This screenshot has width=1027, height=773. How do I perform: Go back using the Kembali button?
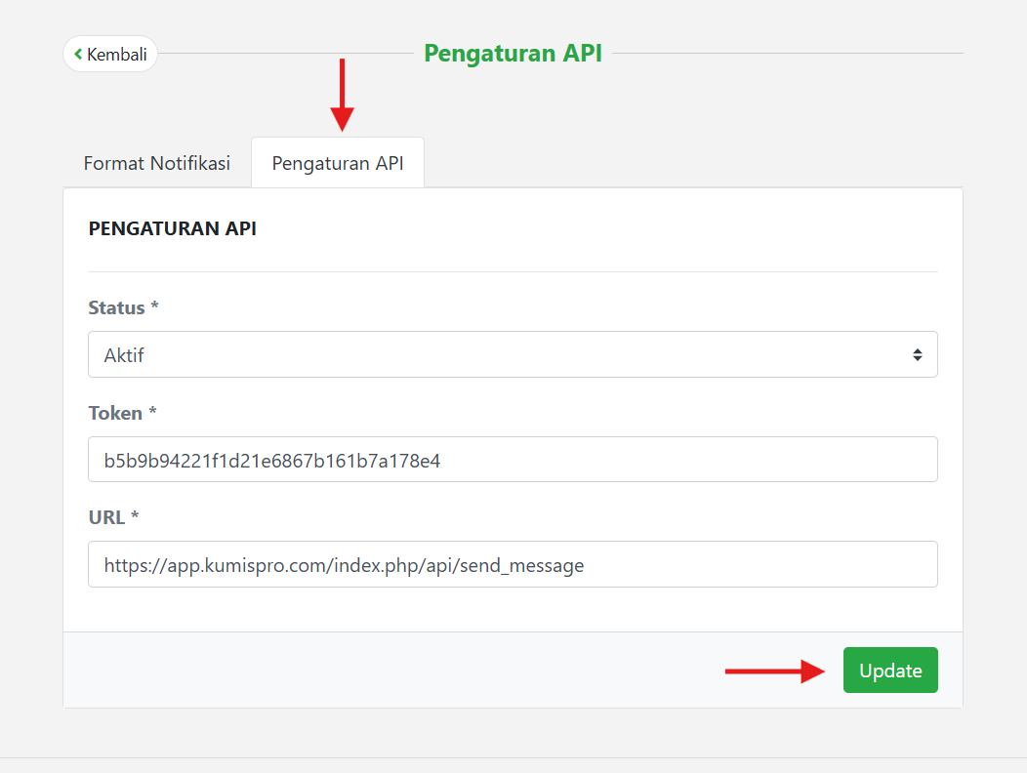(110, 55)
